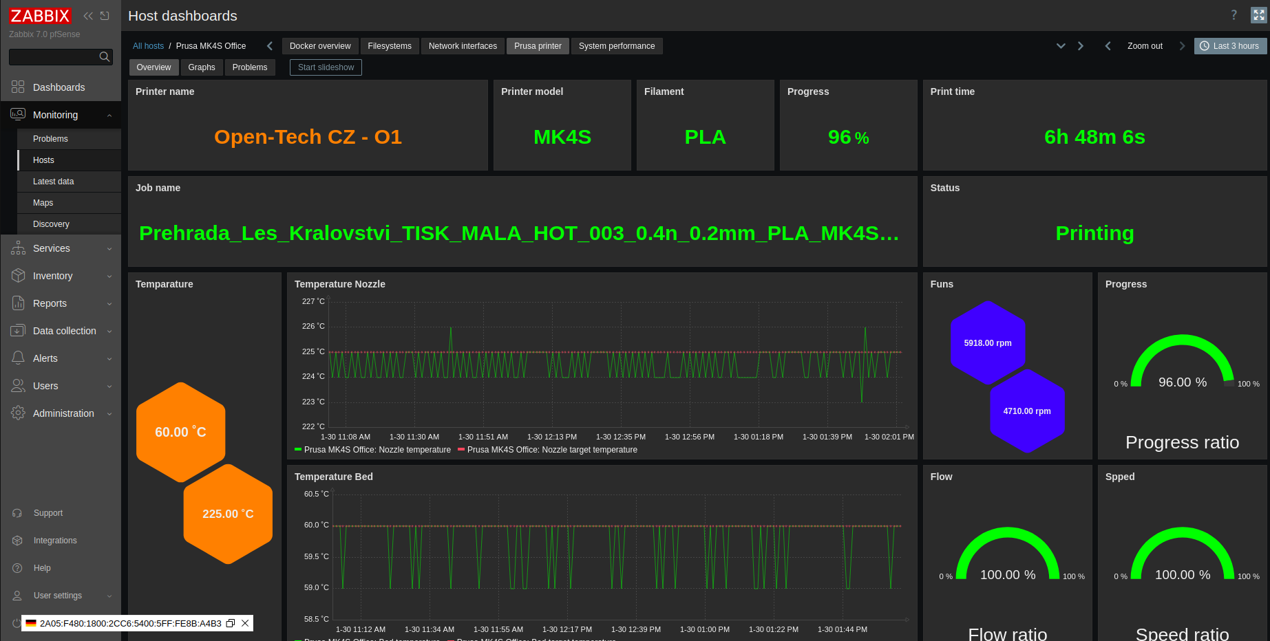This screenshot has width=1270, height=641.
Task: Open the Last 3 hours time picker
Action: (1230, 45)
